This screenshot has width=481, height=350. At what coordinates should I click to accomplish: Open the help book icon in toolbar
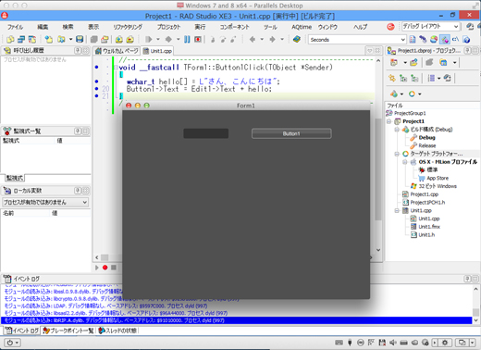click(297, 39)
